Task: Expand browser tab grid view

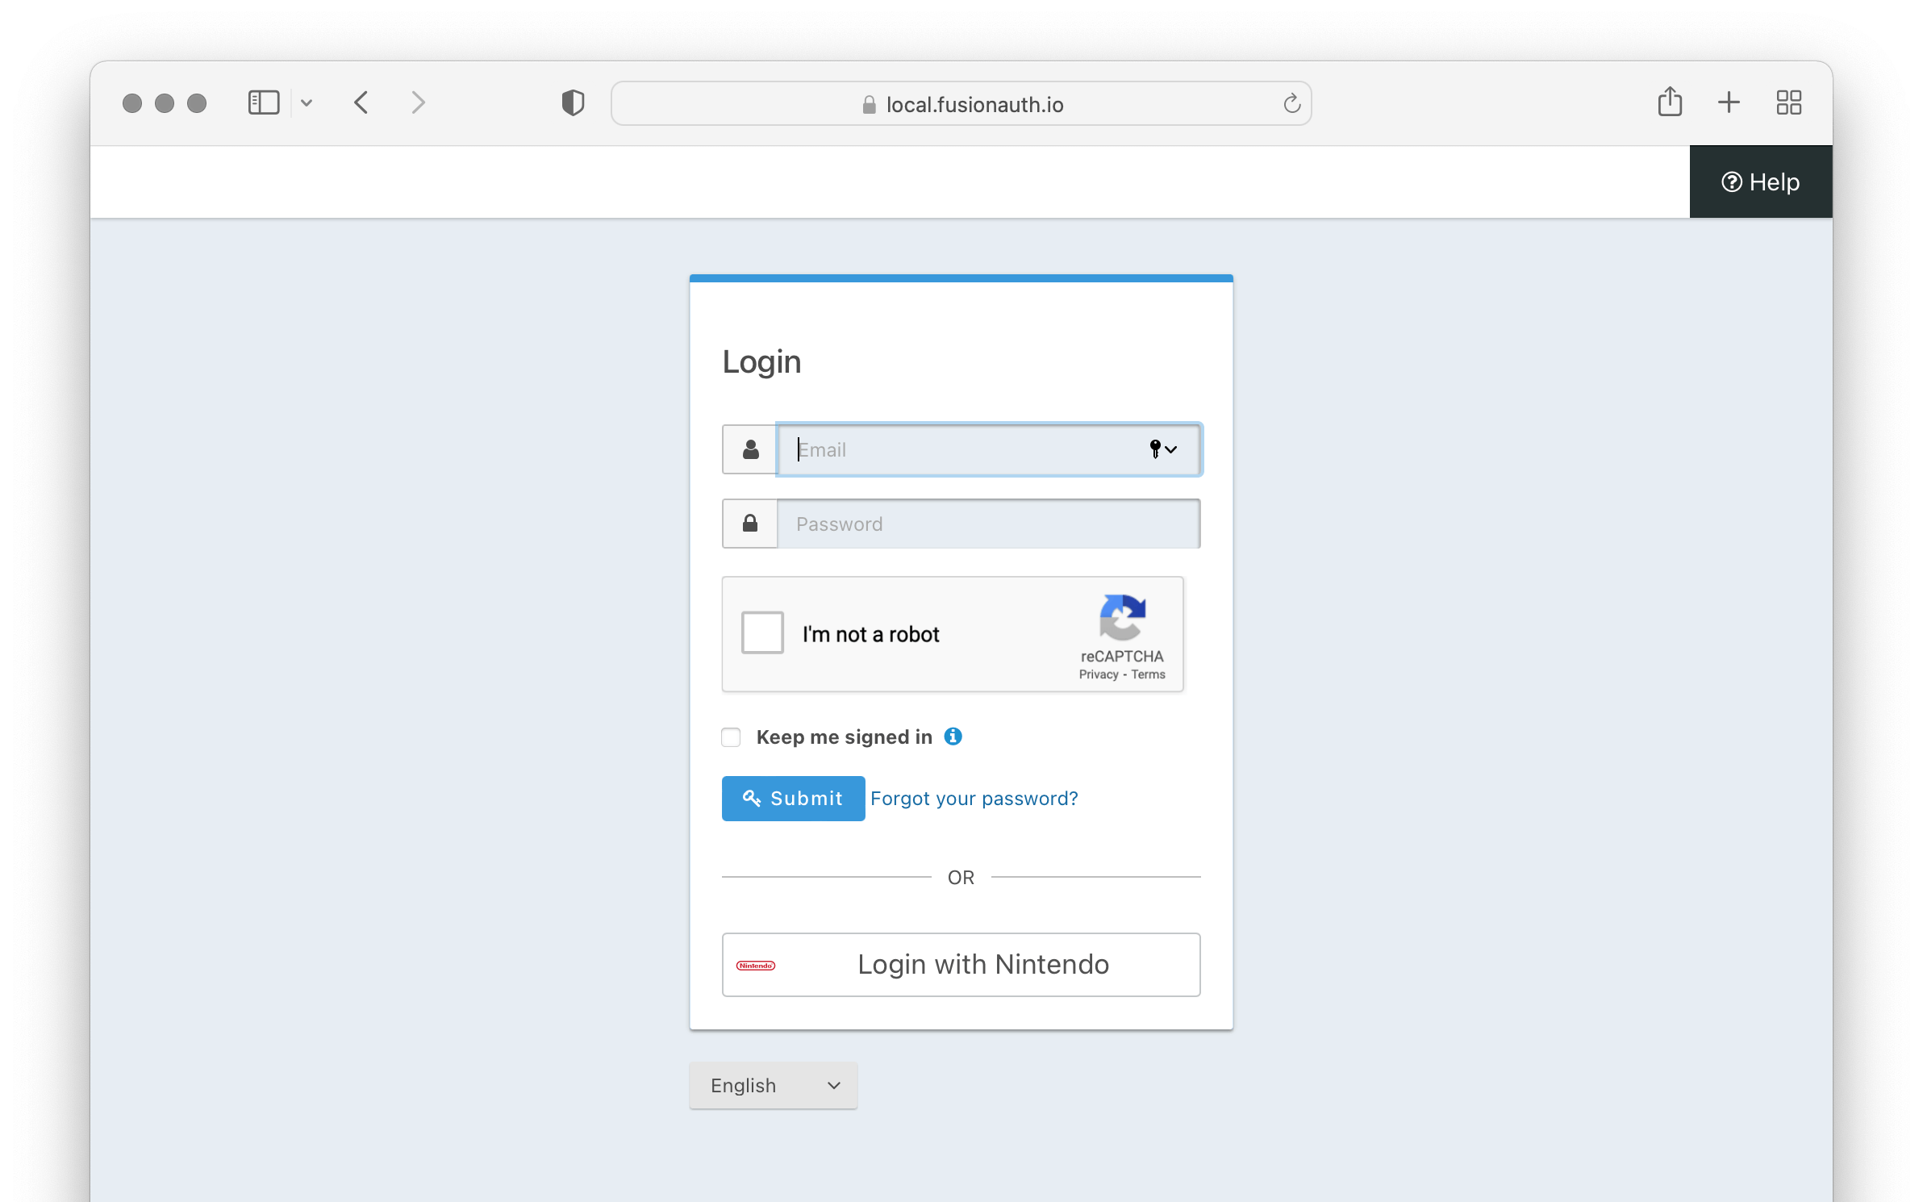Action: 1787,102
